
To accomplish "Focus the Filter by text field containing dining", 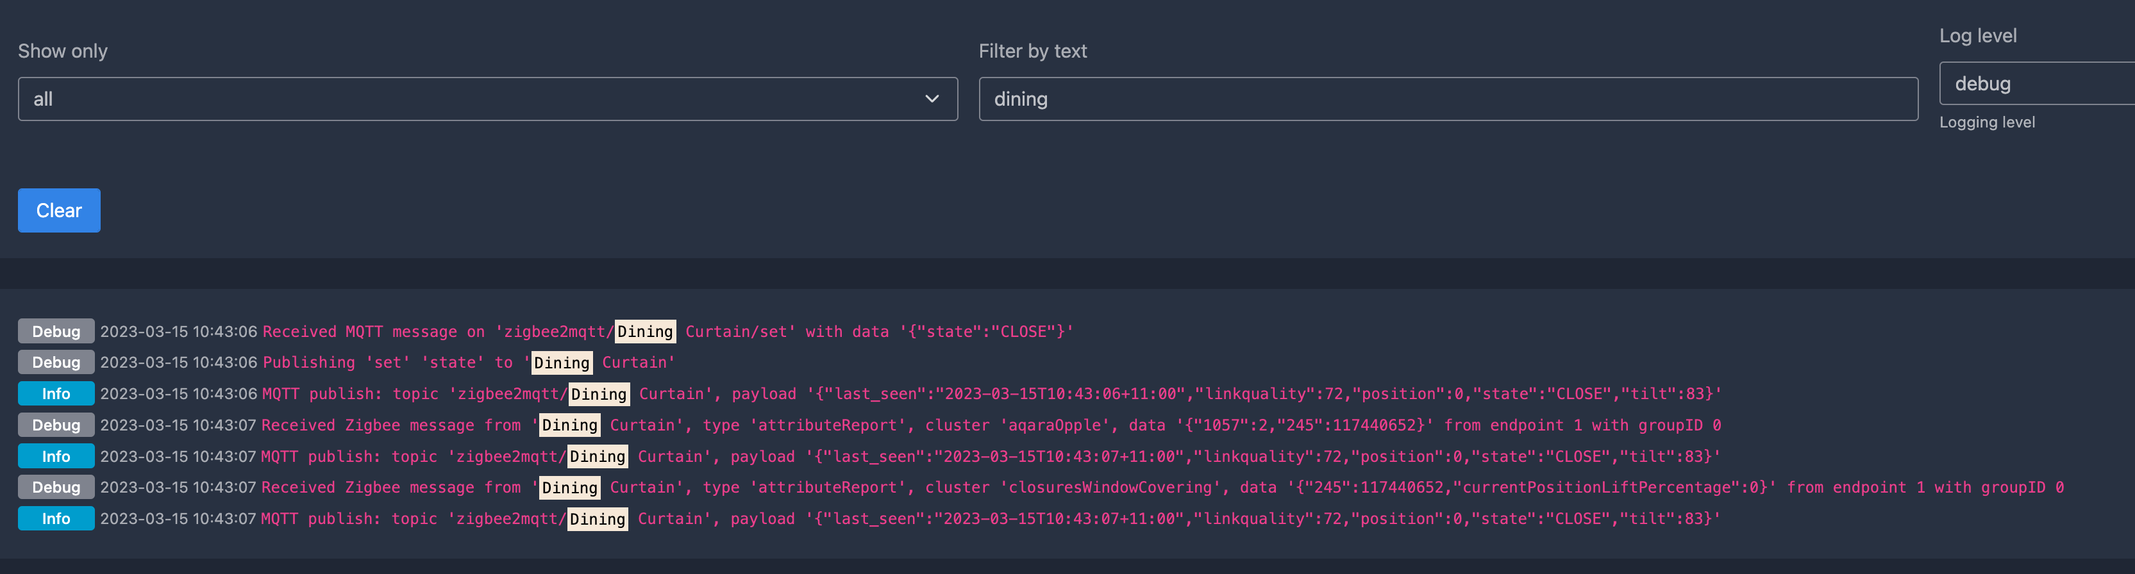I will pos(1448,99).
